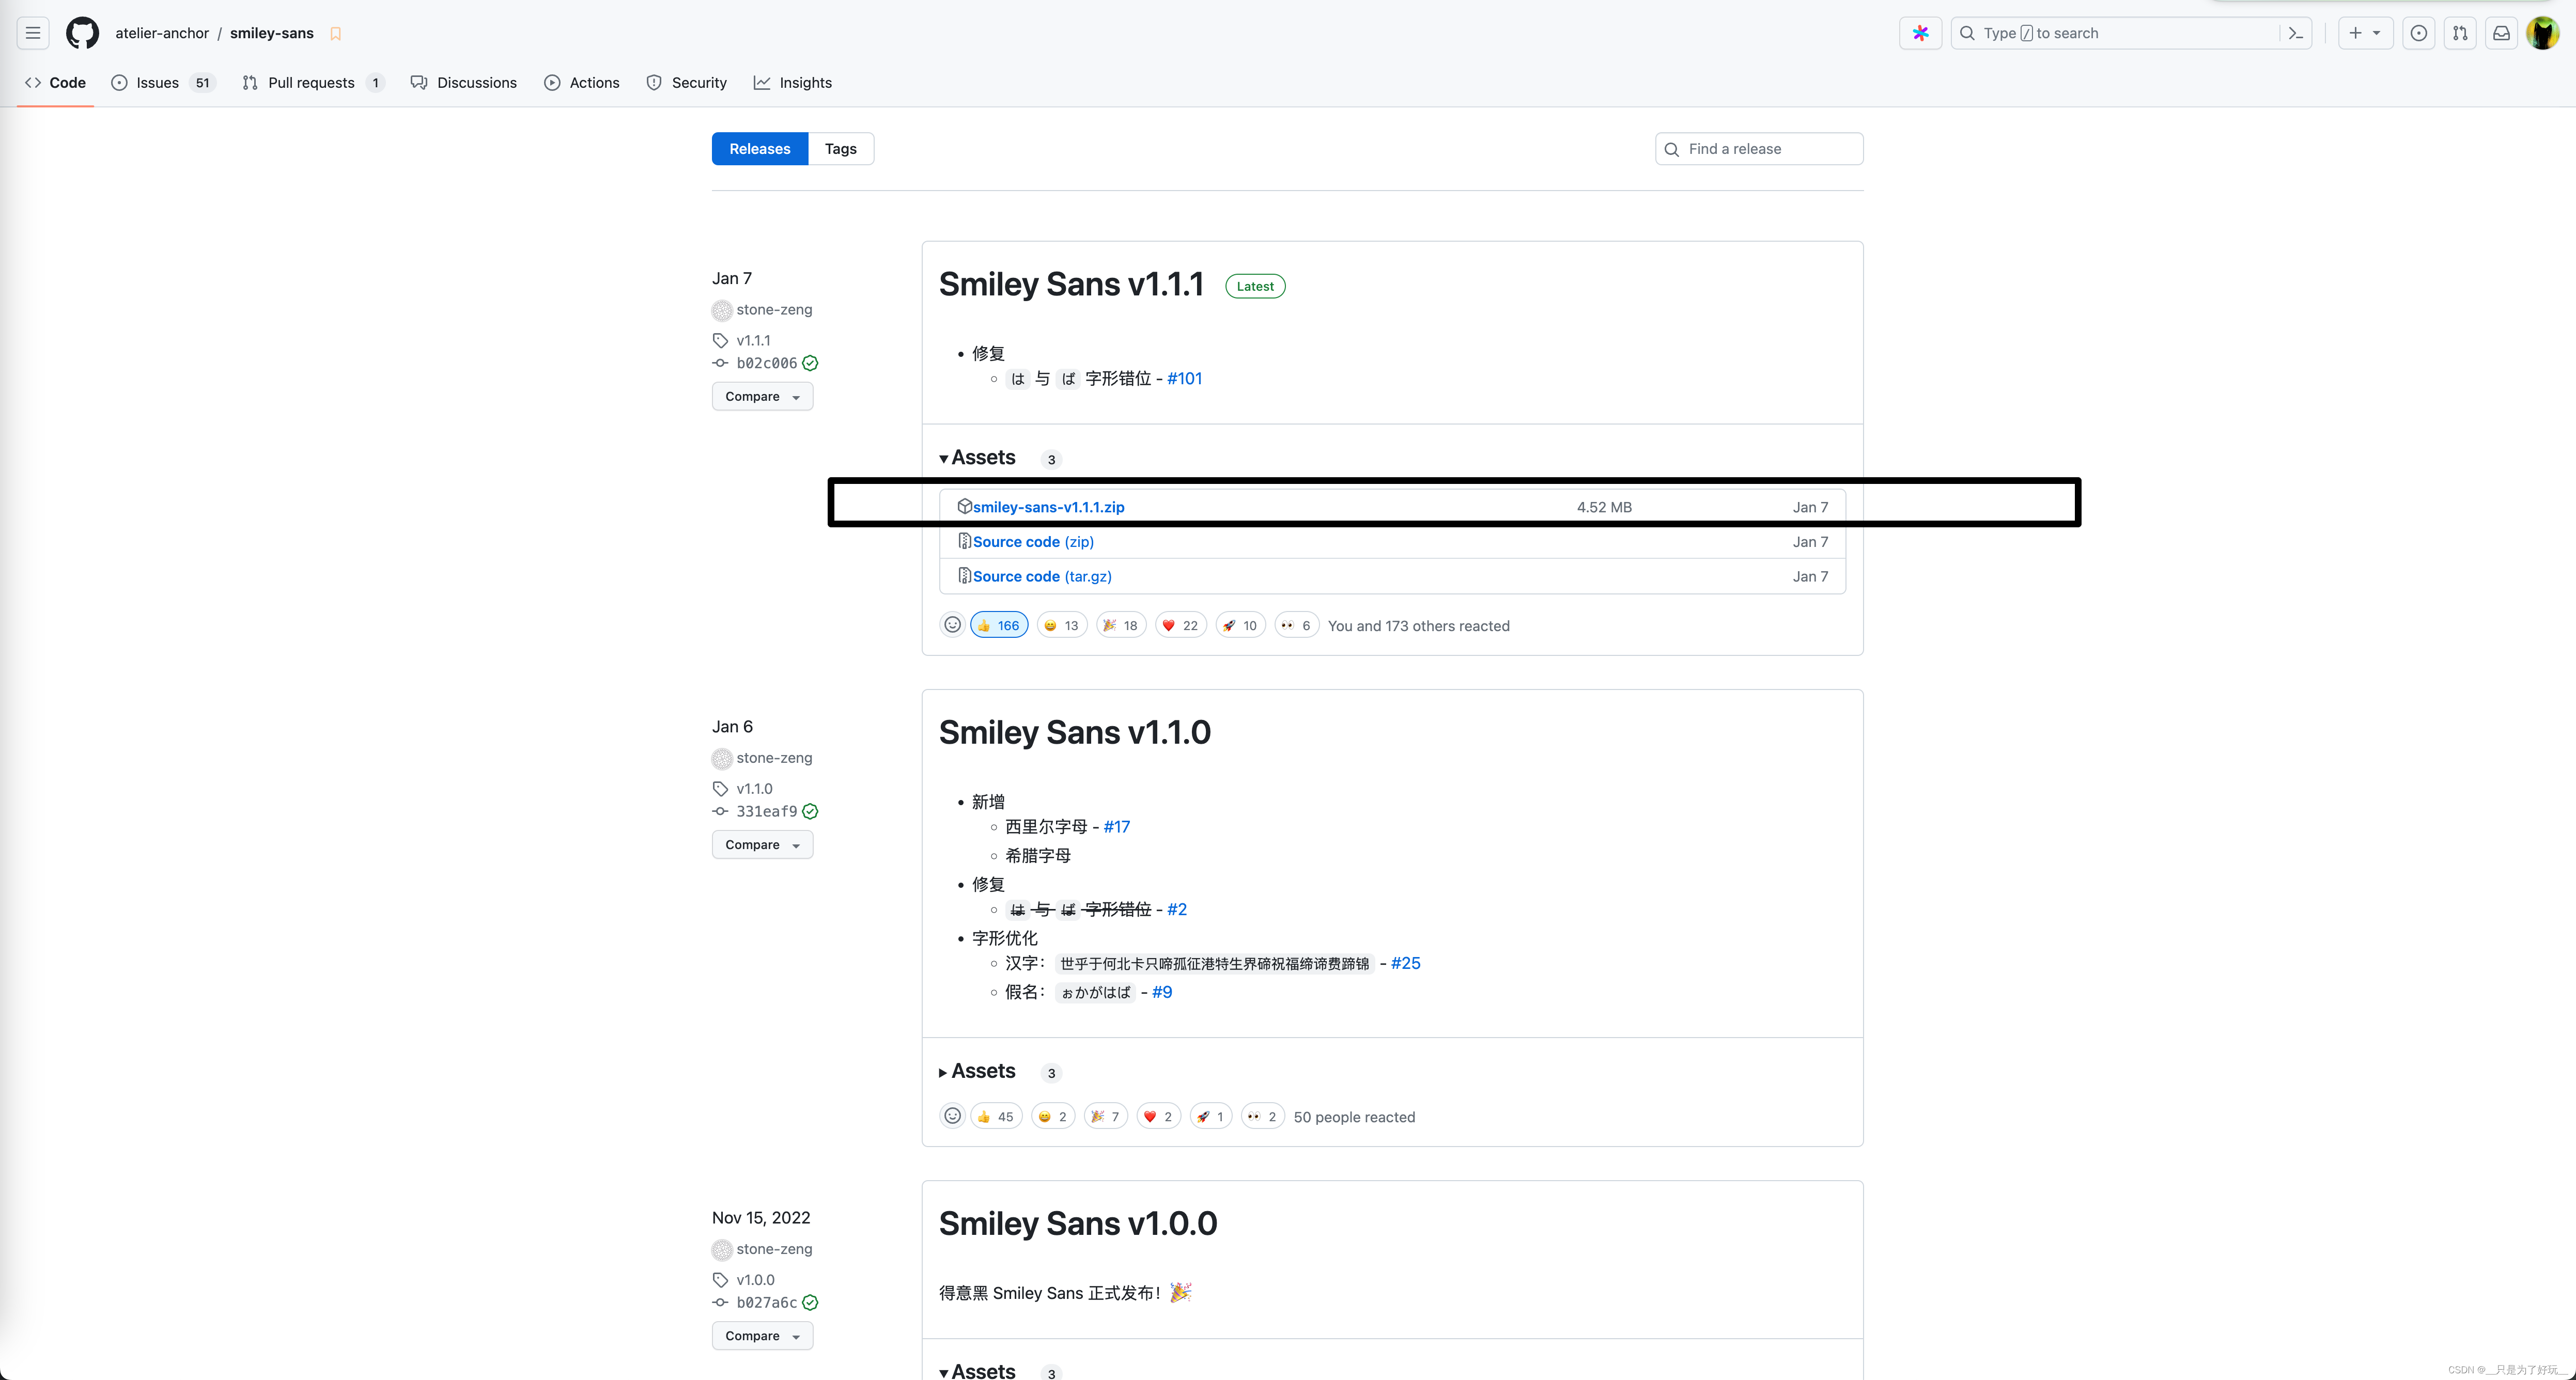Screen dimensions: 2576x1380
Task: Toggle the party reaction with 18
Action: (x=1120, y=625)
